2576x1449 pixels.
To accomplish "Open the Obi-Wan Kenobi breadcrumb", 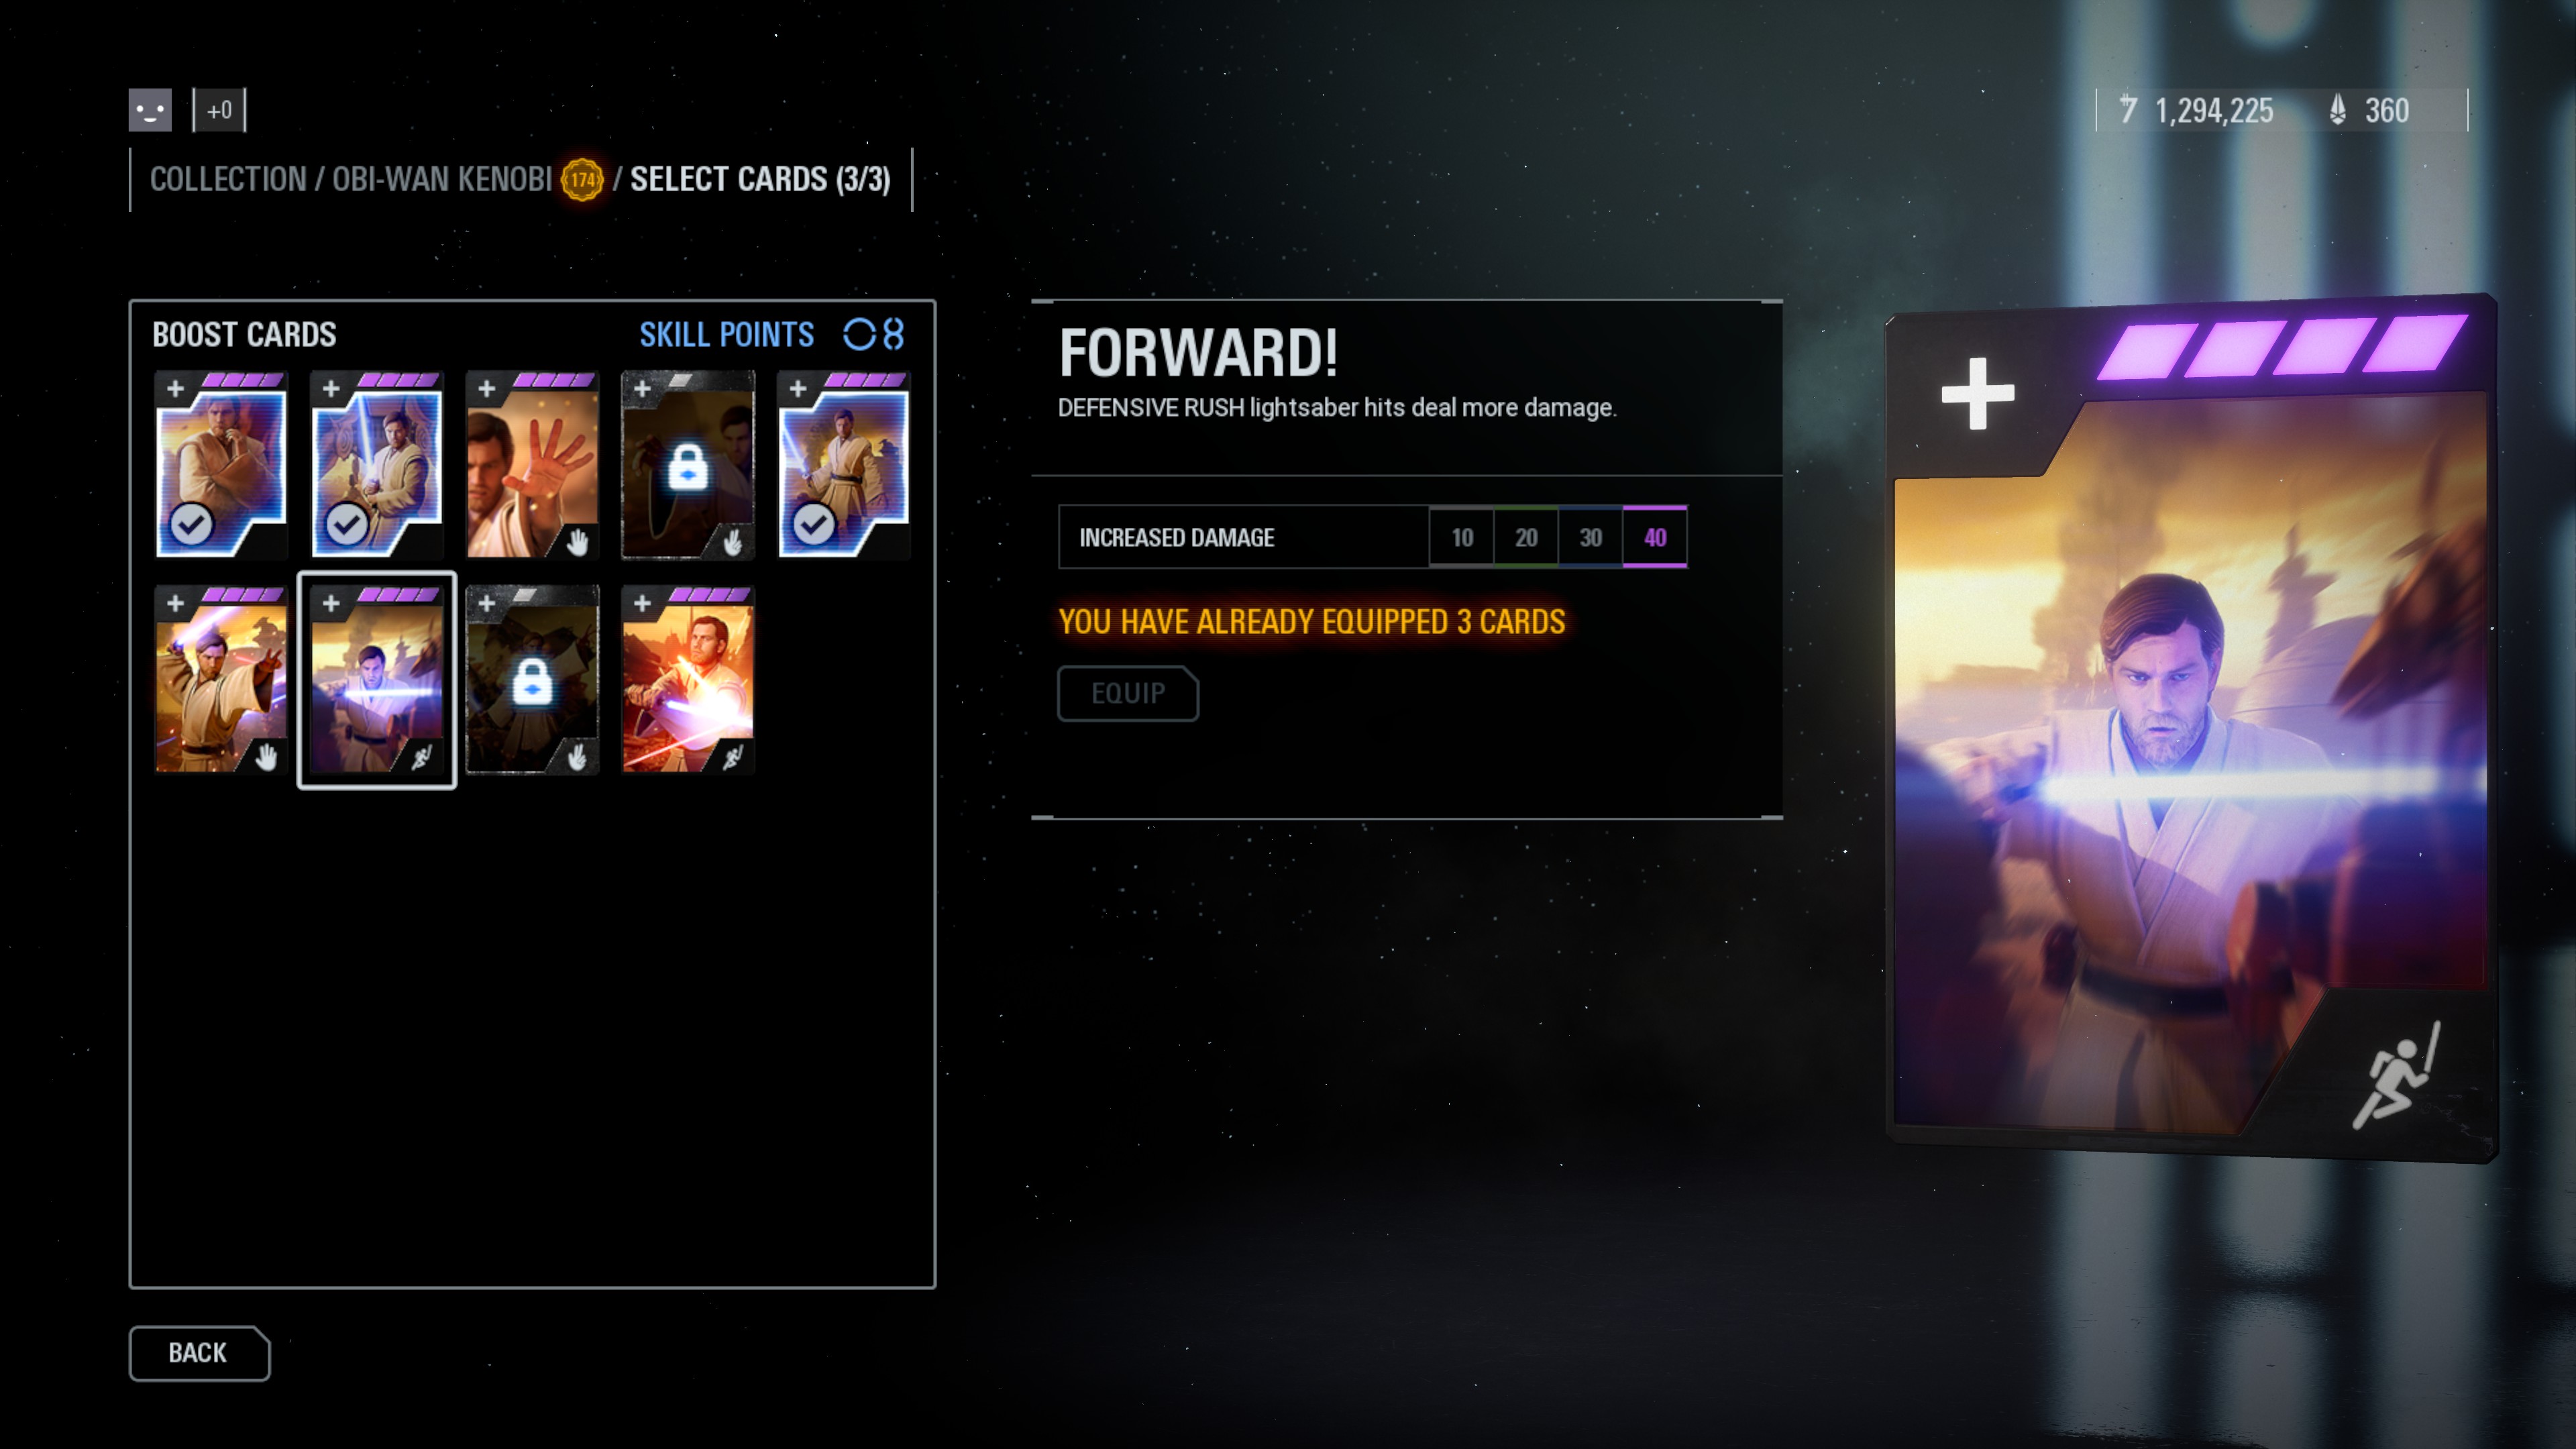I will [x=442, y=180].
